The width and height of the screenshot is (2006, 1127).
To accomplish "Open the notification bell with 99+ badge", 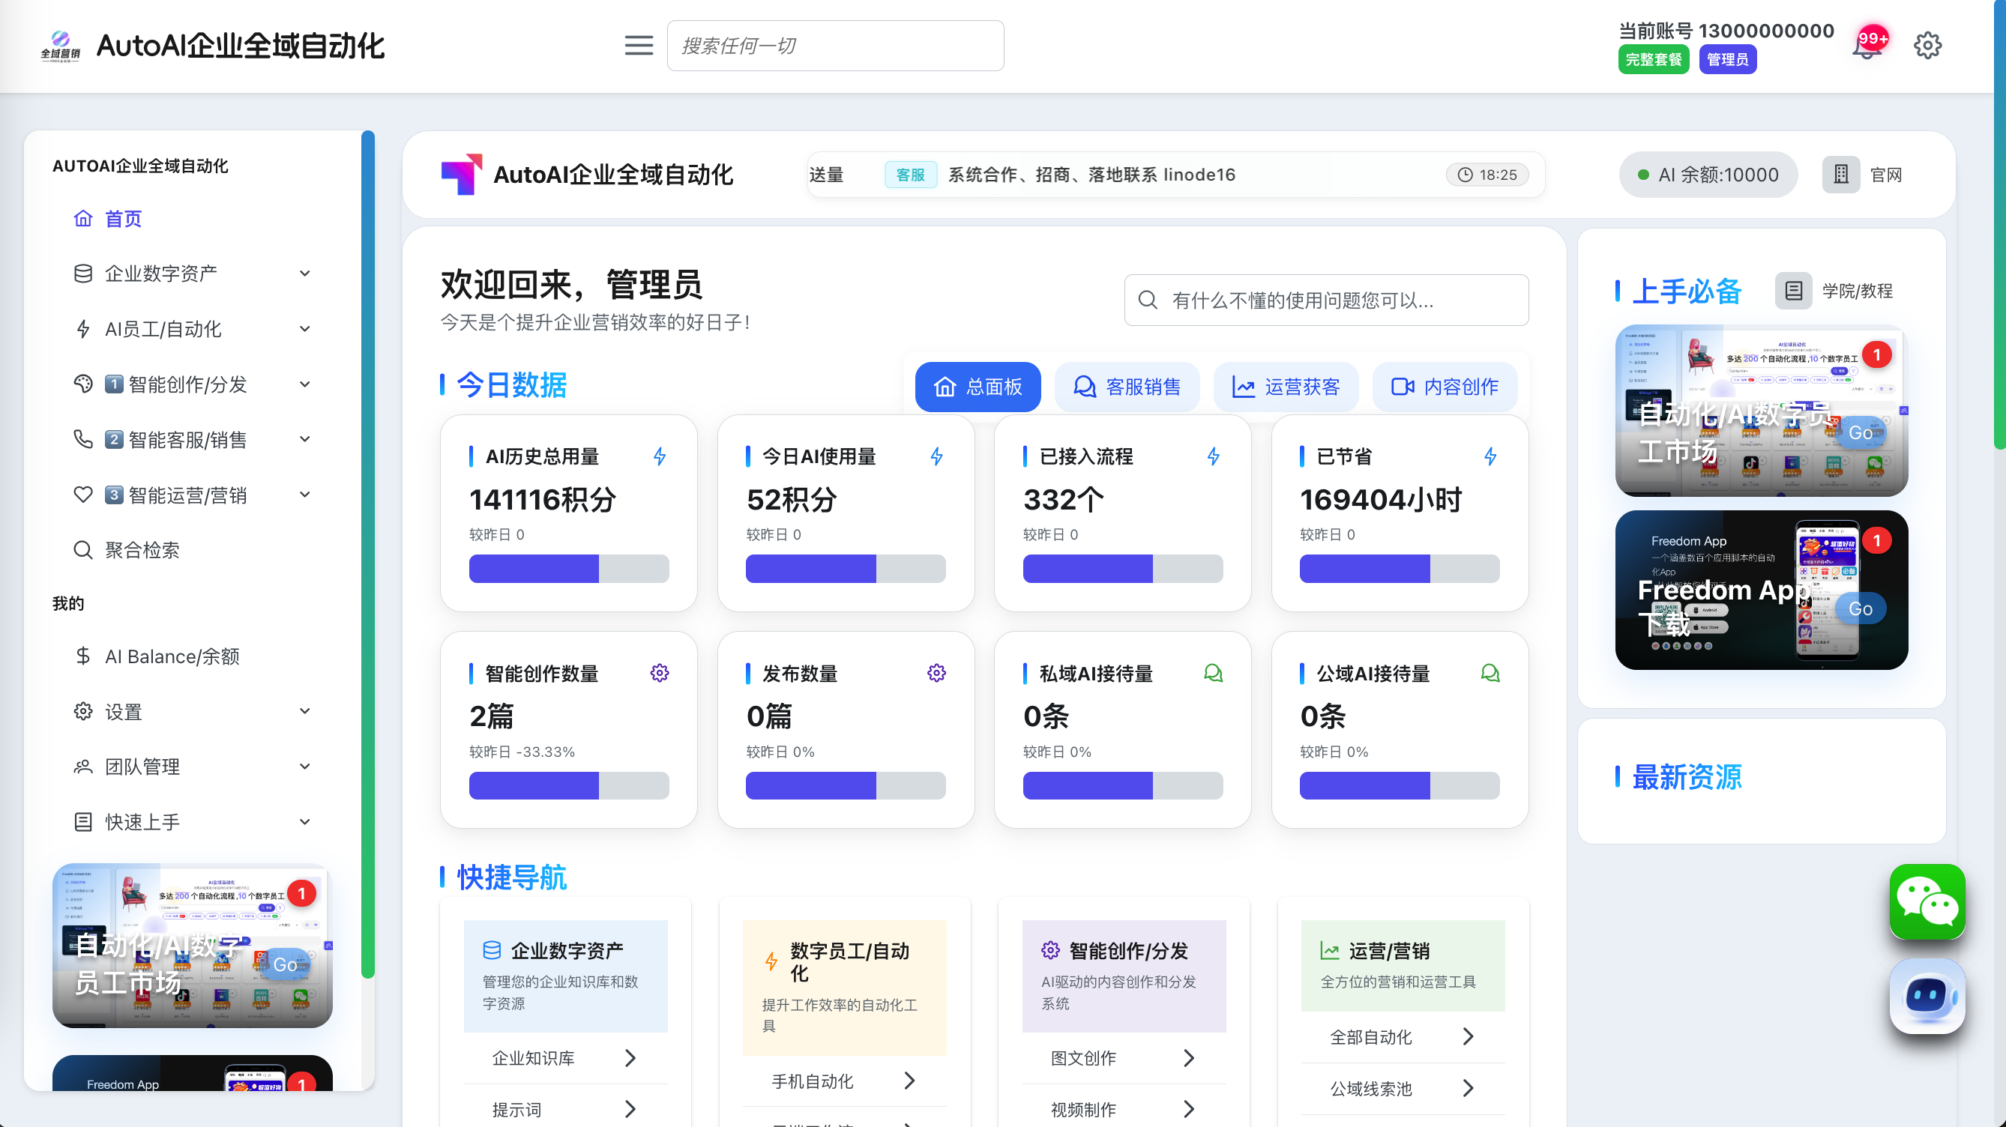I will pyautogui.click(x=1867, y=46).
